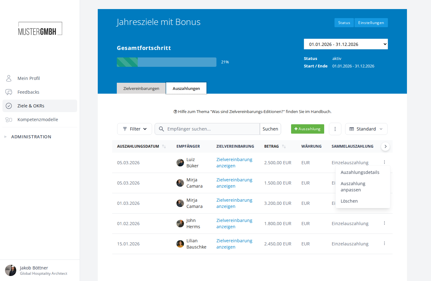Click the Empfänger suchen search field
This screenshot has width=431, height=281.
point(207,129)
